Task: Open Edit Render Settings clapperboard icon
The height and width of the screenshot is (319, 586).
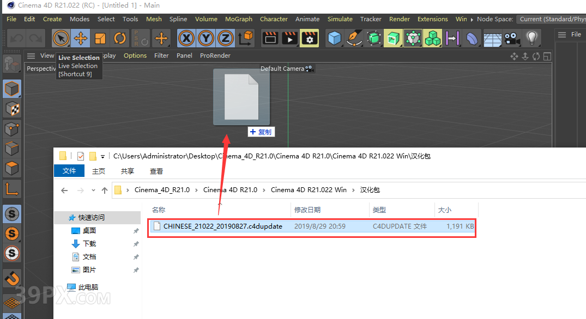Action: click(310, 38)
